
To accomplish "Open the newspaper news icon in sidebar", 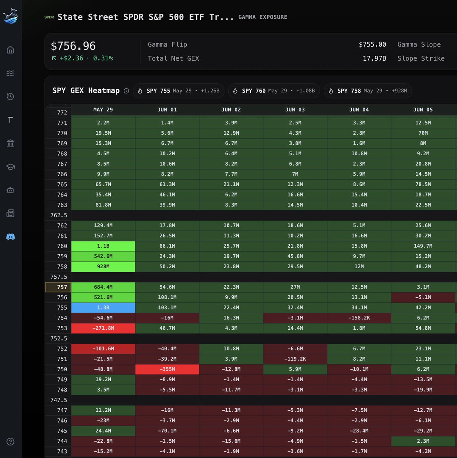I will 11,213.
